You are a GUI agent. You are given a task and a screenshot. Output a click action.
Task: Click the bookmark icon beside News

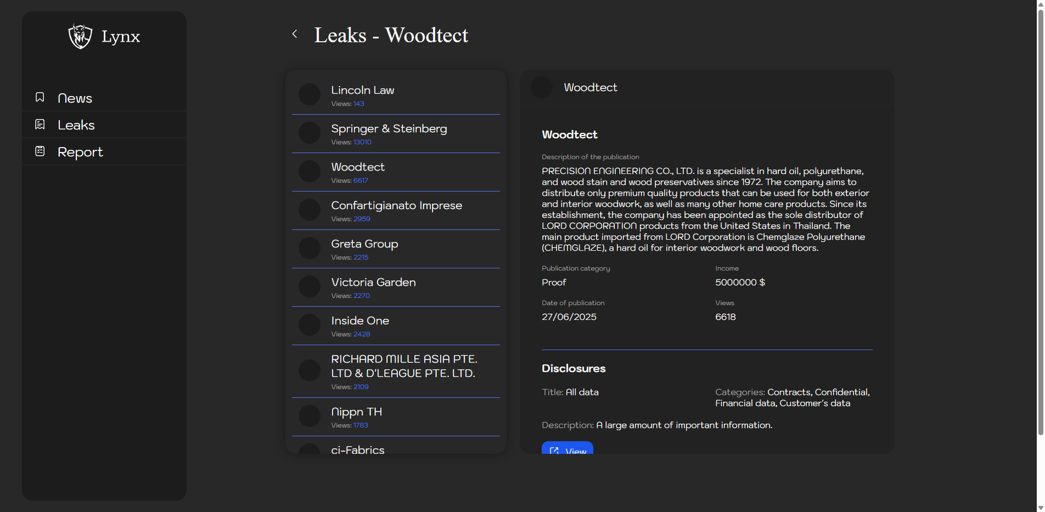40,97
